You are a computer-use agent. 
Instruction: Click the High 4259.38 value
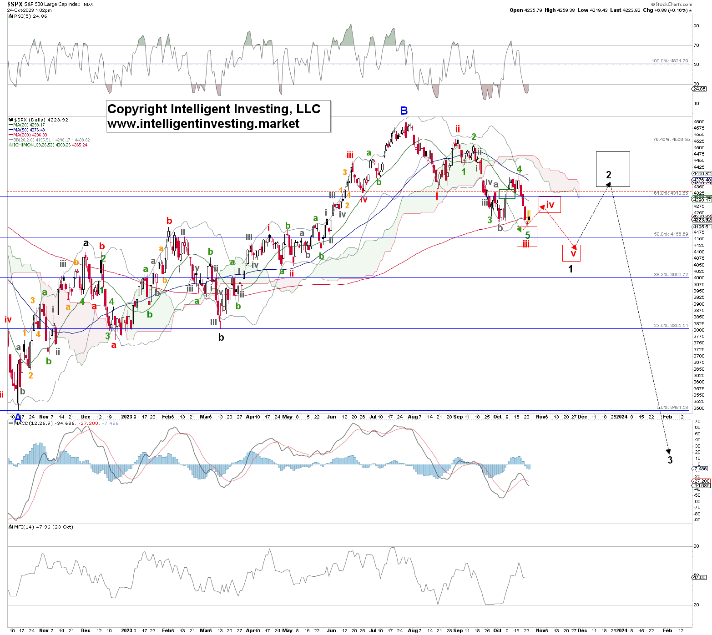[560, 10]
